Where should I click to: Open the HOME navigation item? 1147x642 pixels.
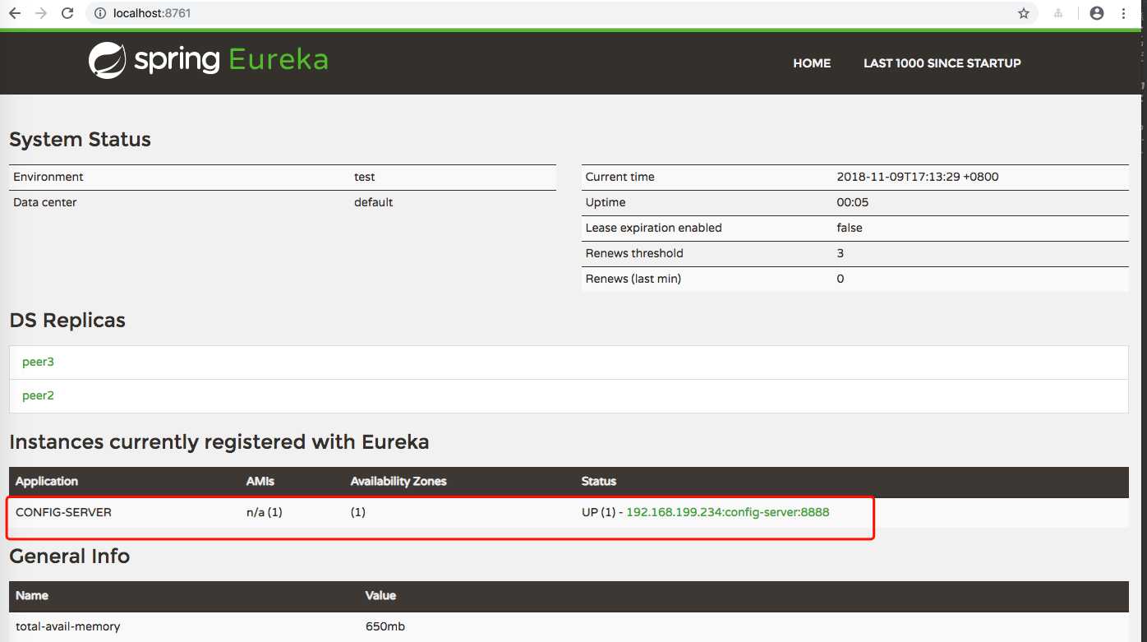pyautogui.click(x=812, y=63)
